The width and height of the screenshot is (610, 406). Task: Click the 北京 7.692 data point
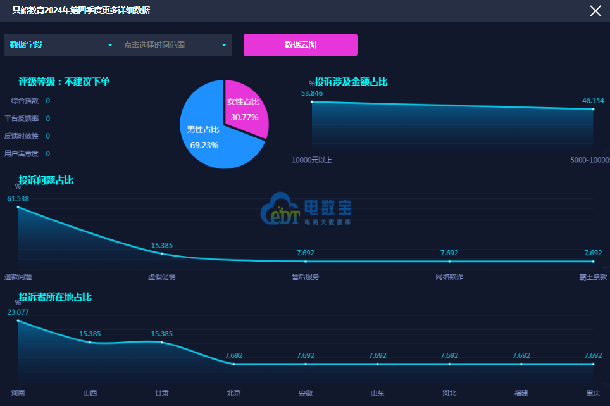[x=233, y=364]
